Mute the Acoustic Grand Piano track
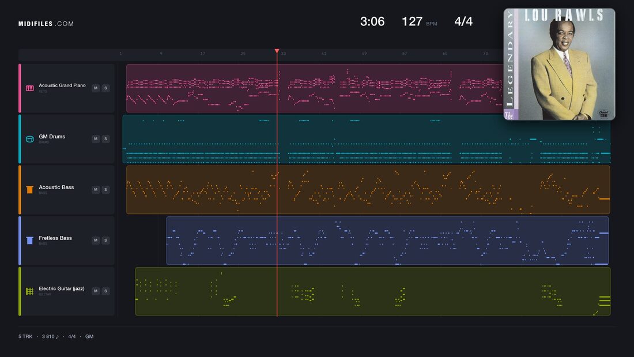Screen dimensions: 634x357 click(x=96, y=88)
